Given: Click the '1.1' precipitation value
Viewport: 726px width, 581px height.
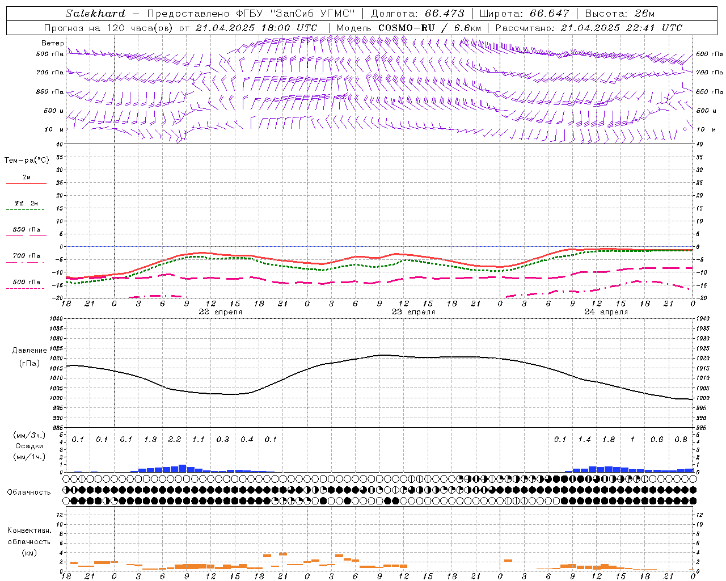Looking at the screenshot, I should point(199,440).
